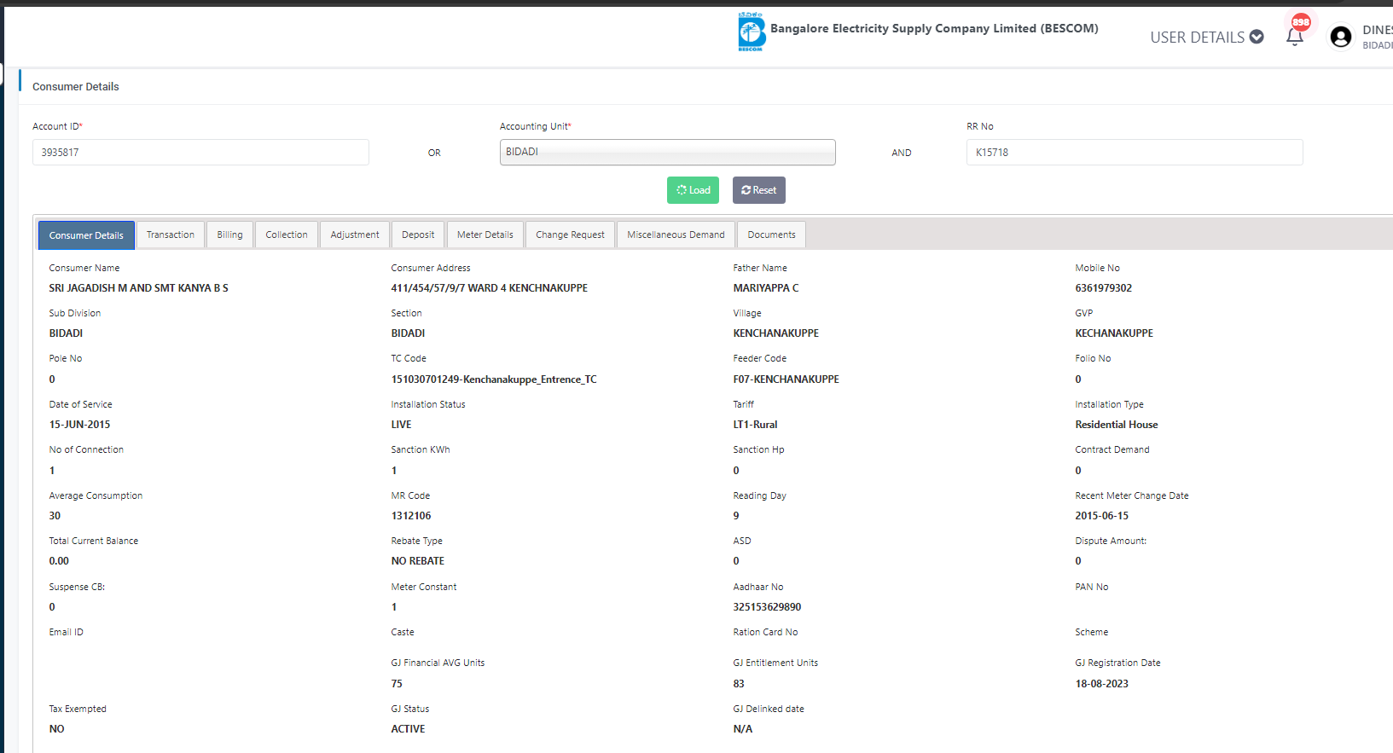Switch to the Transaction tab
The image size is (1393, 753).
[x=171, y=235]
